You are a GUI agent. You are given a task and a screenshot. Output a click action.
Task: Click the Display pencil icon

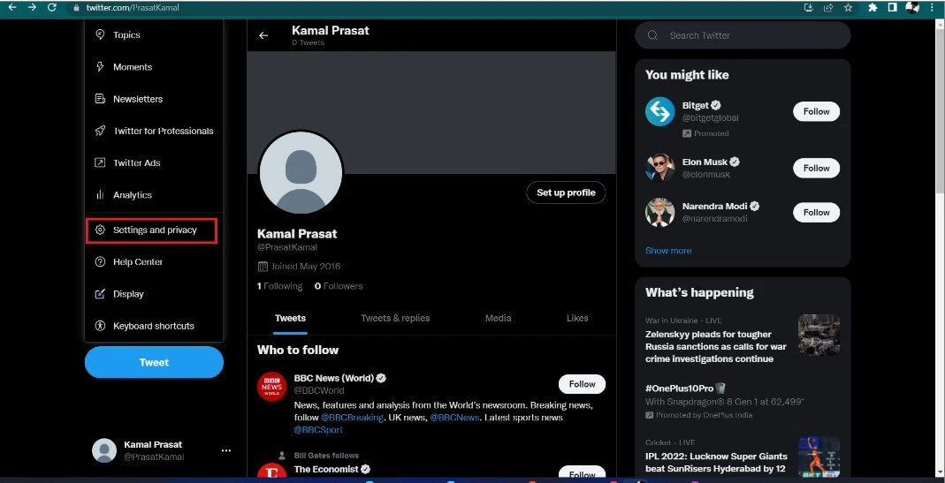coord(100,294)
